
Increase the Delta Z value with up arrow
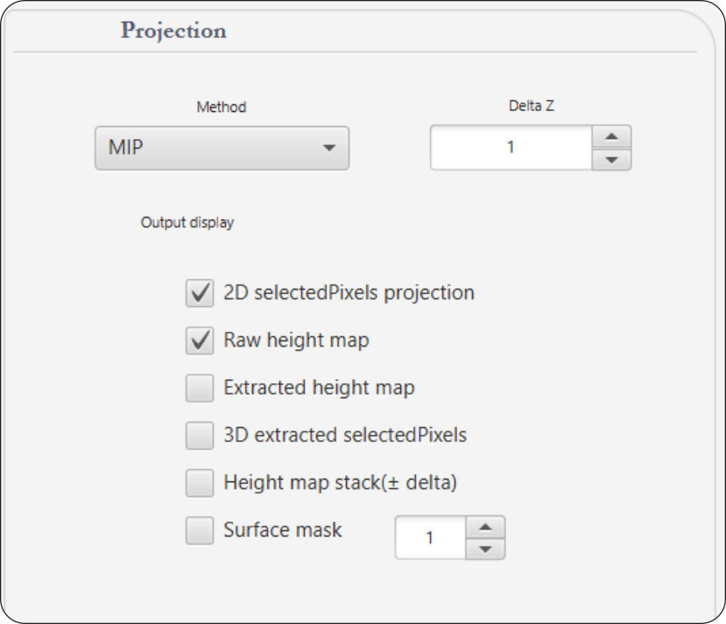pyautogui.click(x=611, y=137)
